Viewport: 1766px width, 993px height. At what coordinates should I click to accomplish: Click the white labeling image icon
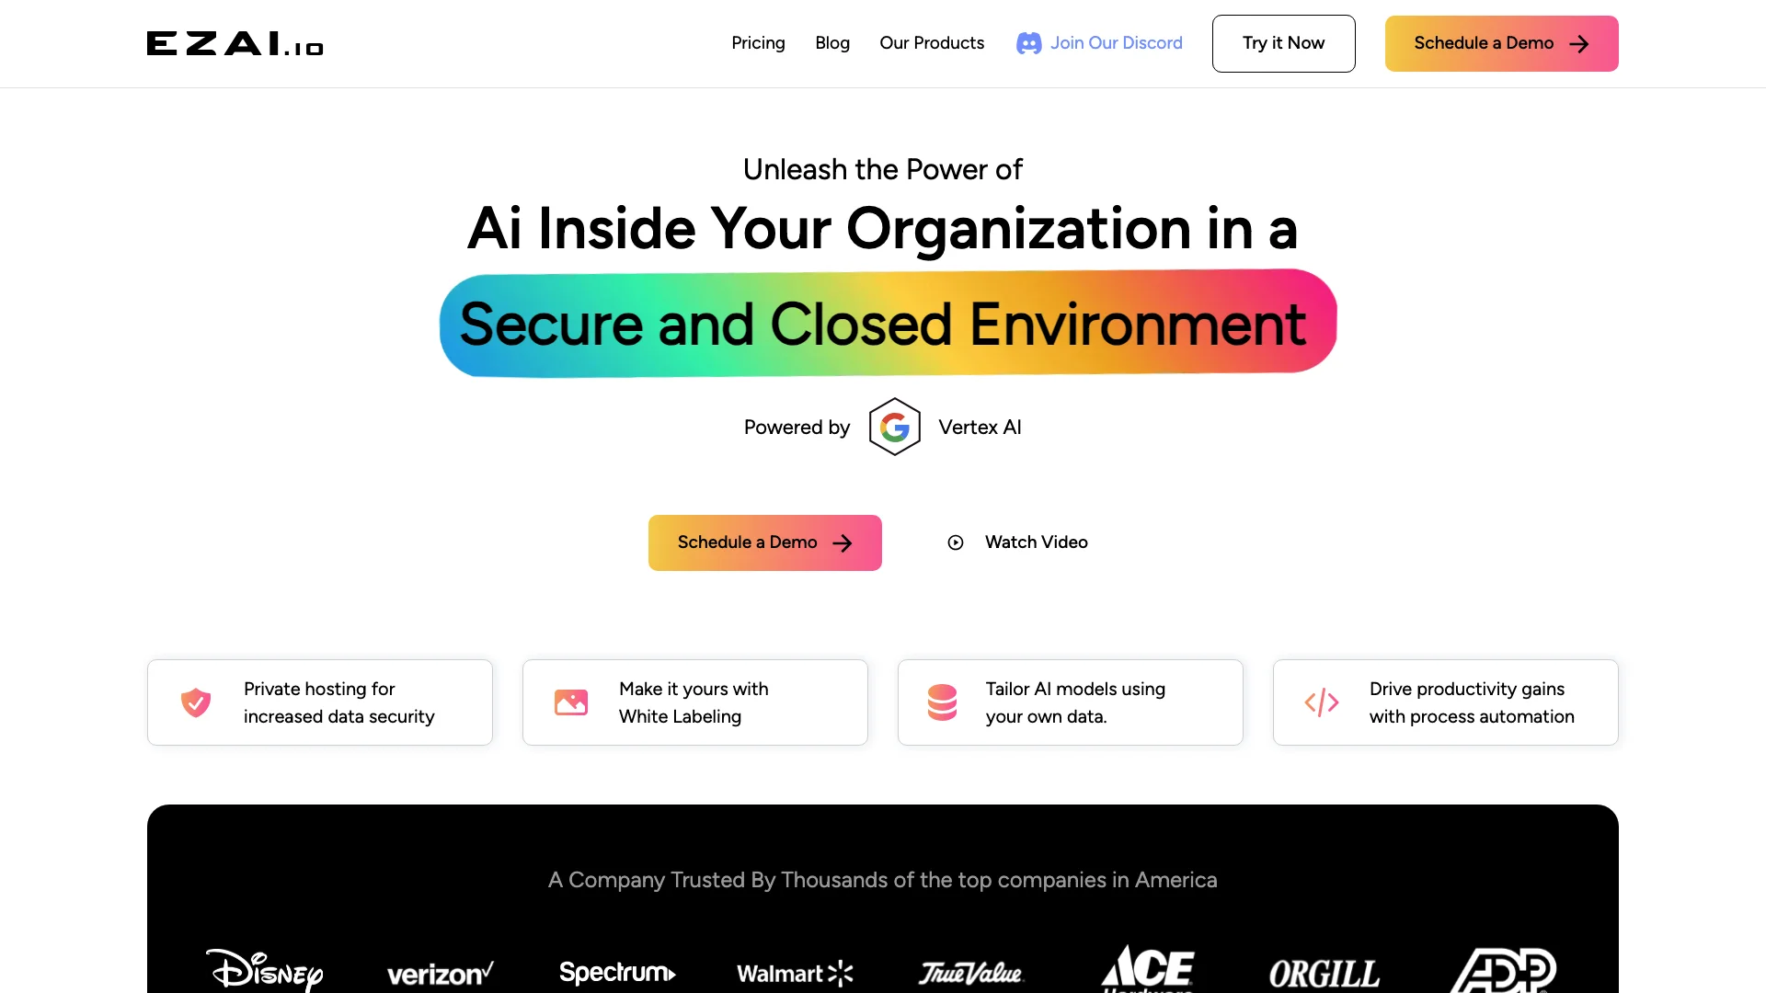(570, 703)
